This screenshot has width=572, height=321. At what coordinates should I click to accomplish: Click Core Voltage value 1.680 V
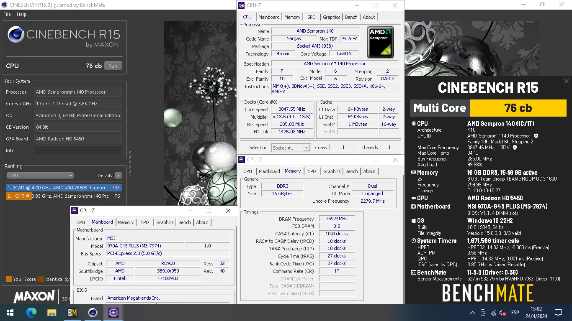pyautogui.click(x=344, y=53)
